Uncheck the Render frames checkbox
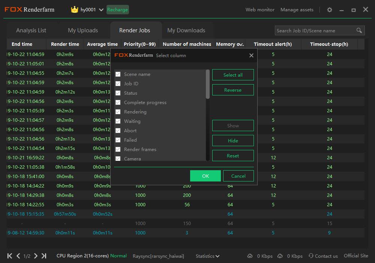This screenshot has width=375, height=263. click(x=118, y=150)
